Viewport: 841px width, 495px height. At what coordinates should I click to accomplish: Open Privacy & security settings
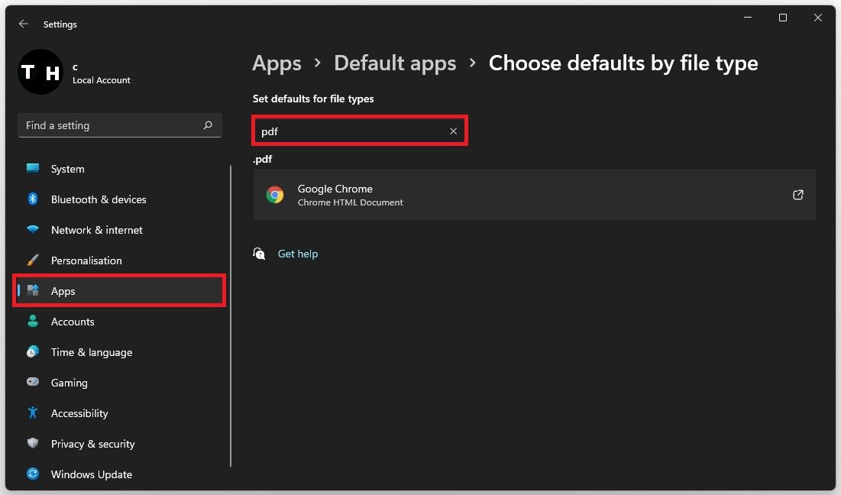92,444
